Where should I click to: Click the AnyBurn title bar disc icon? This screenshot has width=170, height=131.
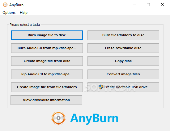tap(5, 5)
